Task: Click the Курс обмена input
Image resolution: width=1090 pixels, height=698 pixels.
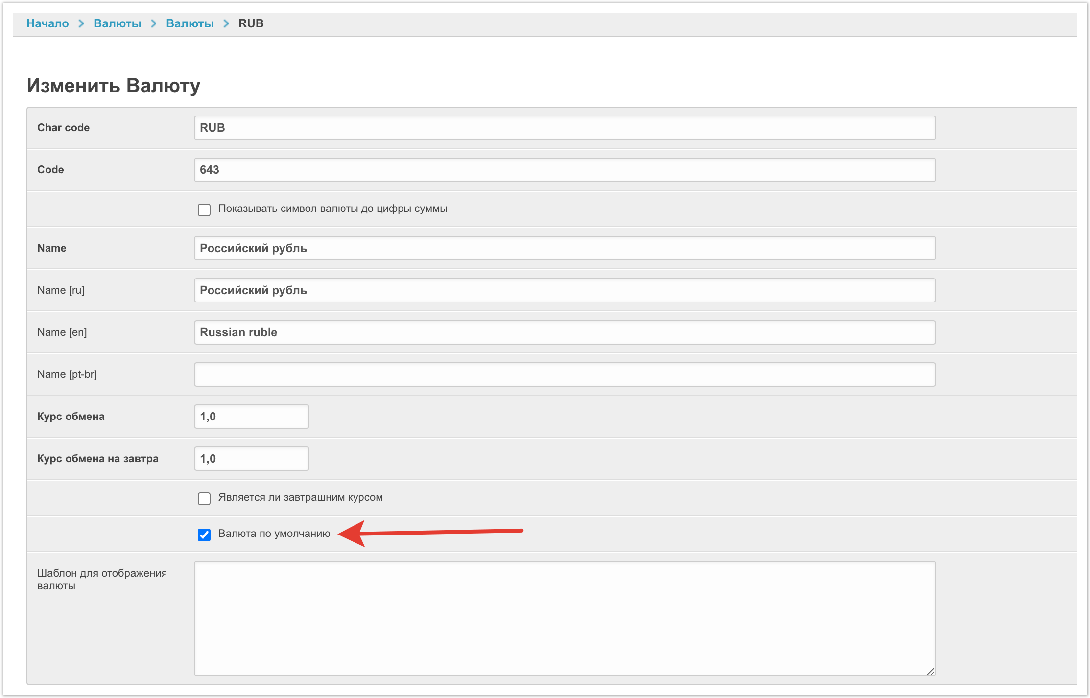Action: click(251, 417)
